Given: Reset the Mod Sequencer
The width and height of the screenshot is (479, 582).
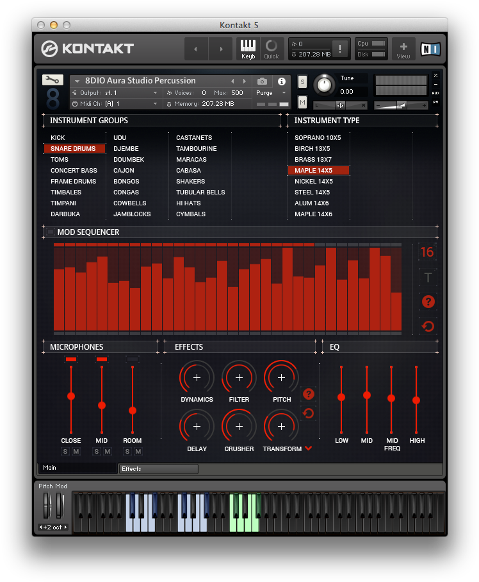Looking at the screenshot, I should (x=428, y=326).
